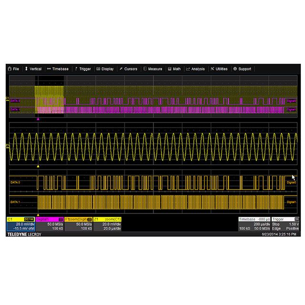Open the Cursors dropdown menu
The image size is (305, 305).
coord(128,69)
